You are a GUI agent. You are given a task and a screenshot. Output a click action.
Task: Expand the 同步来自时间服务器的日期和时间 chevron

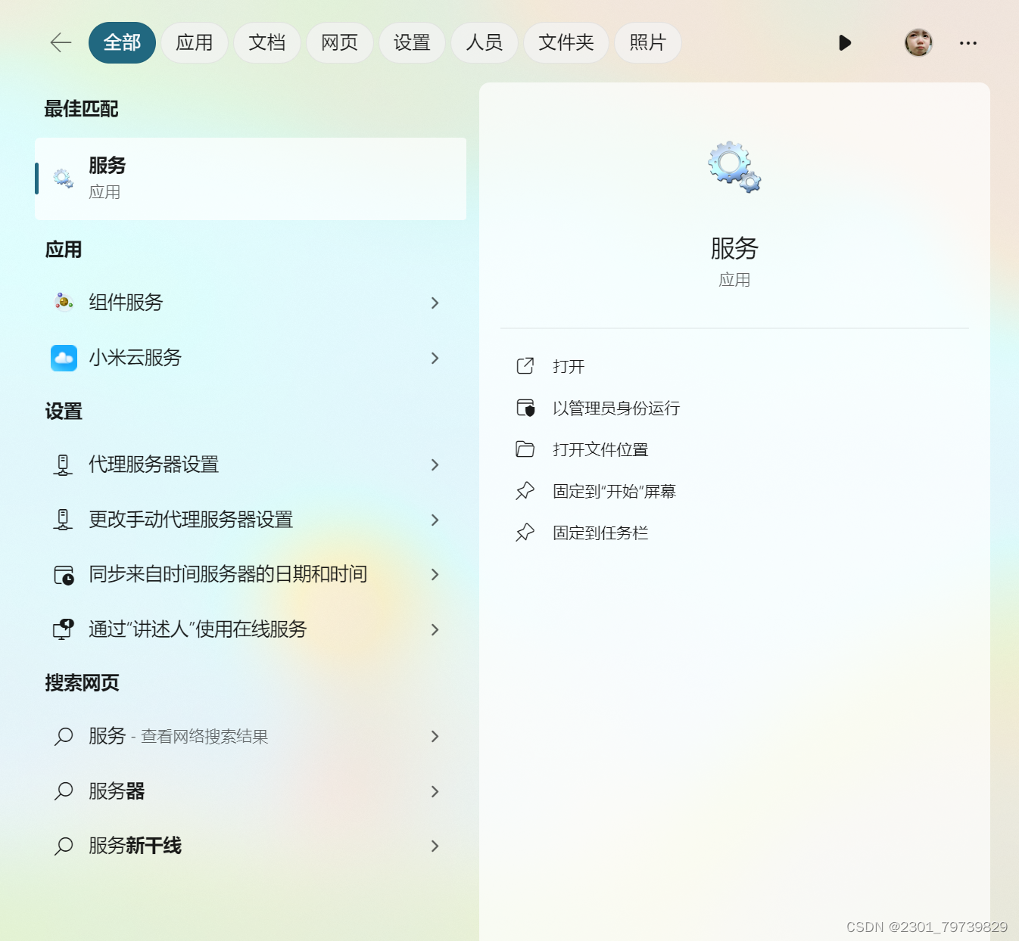tap(435, 574)
